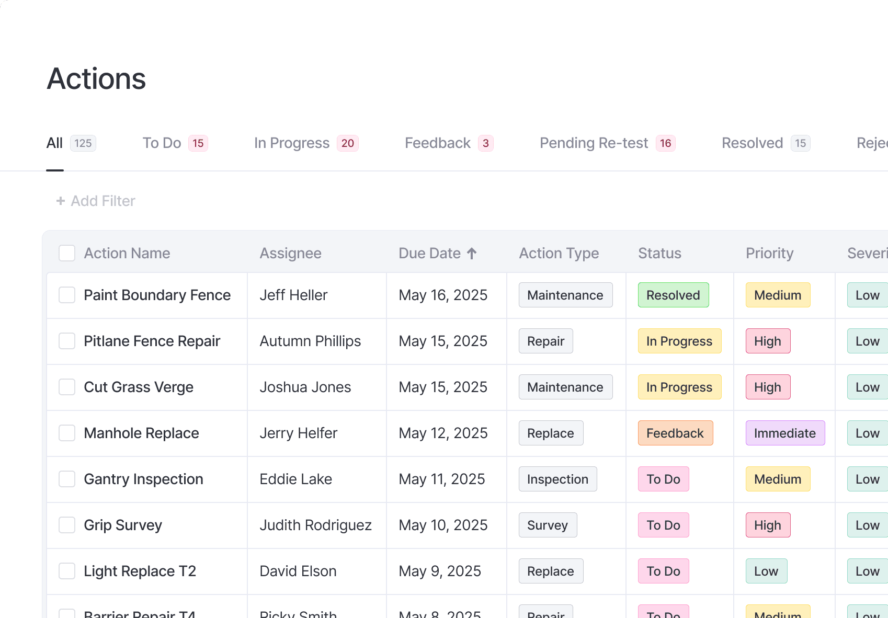
Task: Return to the All actions tab
Action: (54, 143)
